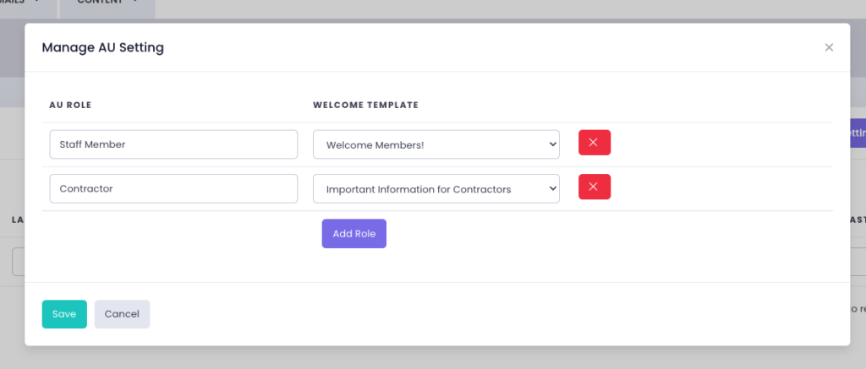Click the LA column header at left edge

point(17,220)
